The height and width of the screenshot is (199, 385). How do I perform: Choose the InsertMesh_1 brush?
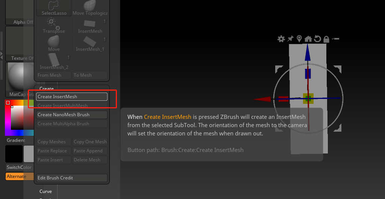pyautogui.click(x=90, y=44)
